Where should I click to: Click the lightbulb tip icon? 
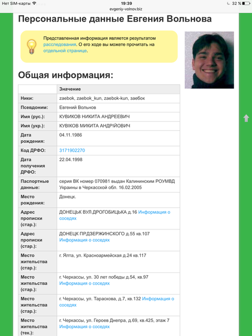pos(31,47)
